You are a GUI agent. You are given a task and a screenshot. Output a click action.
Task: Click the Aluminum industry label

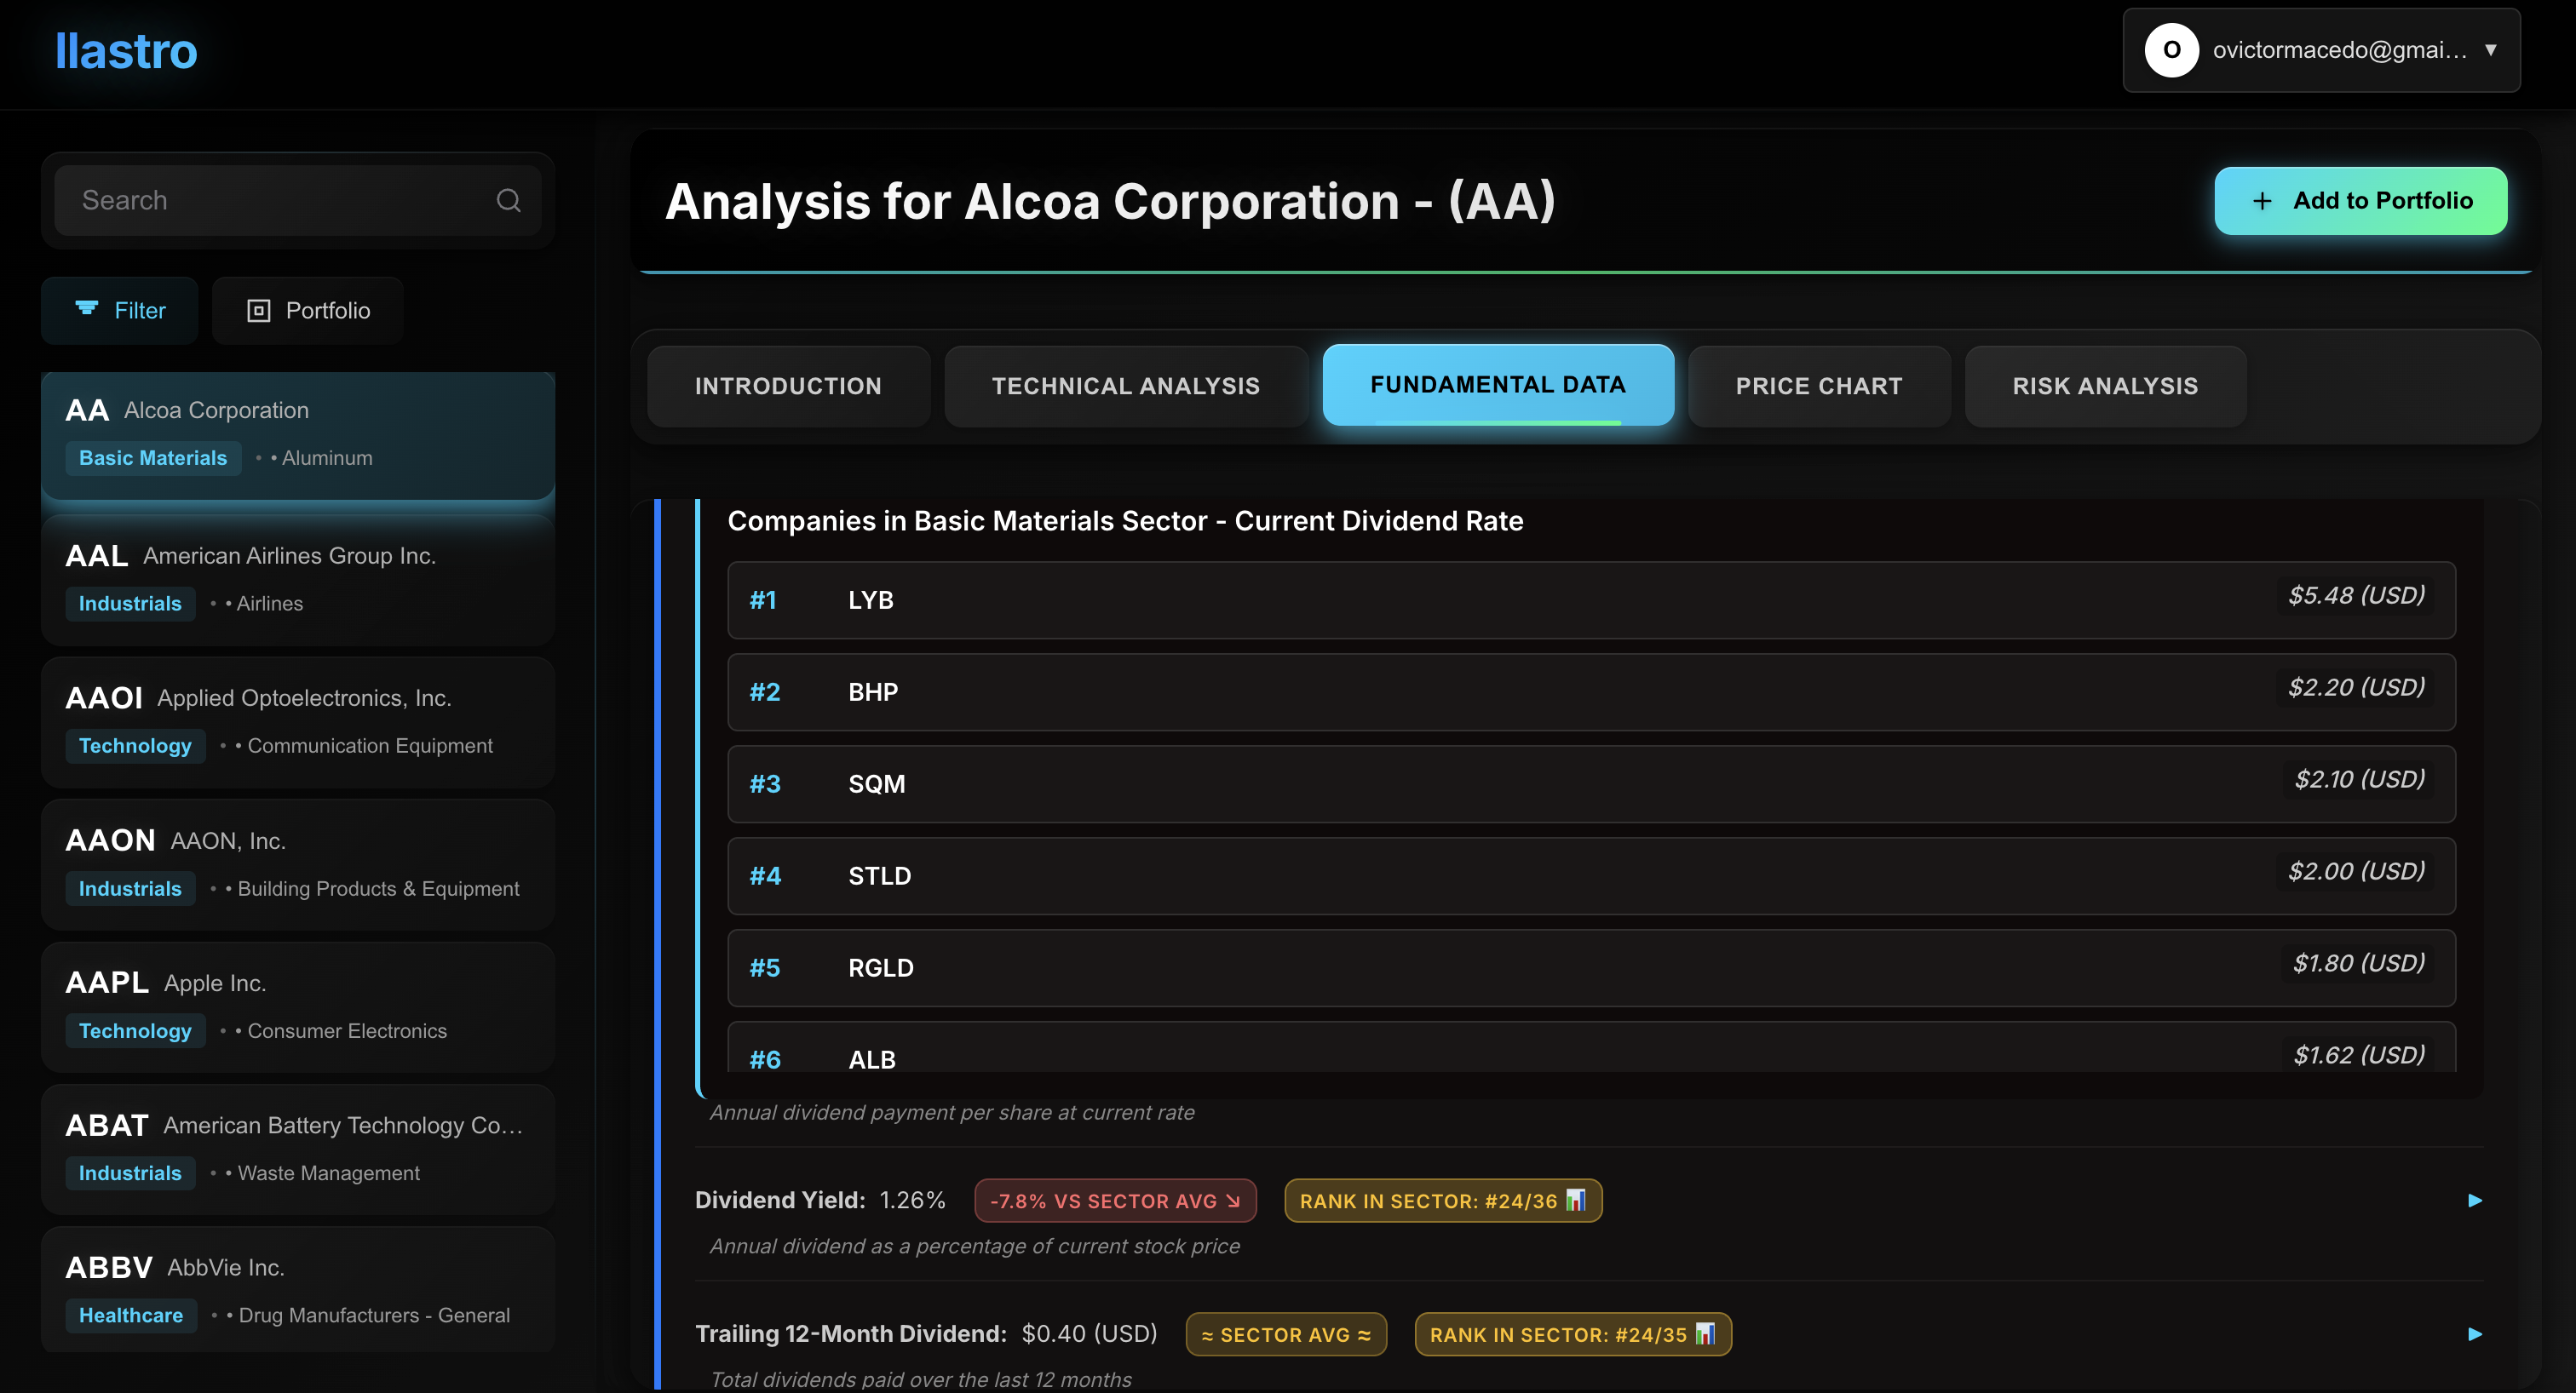(327, 458)
